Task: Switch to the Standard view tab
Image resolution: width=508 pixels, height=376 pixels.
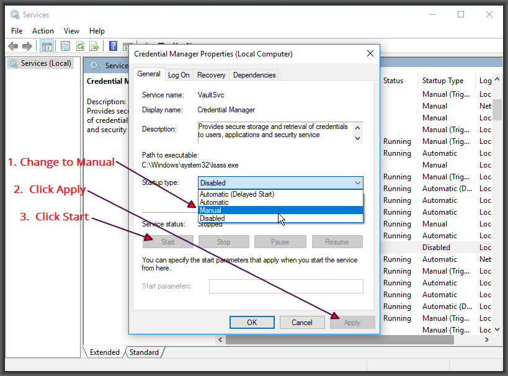Action: pos(144,352)
